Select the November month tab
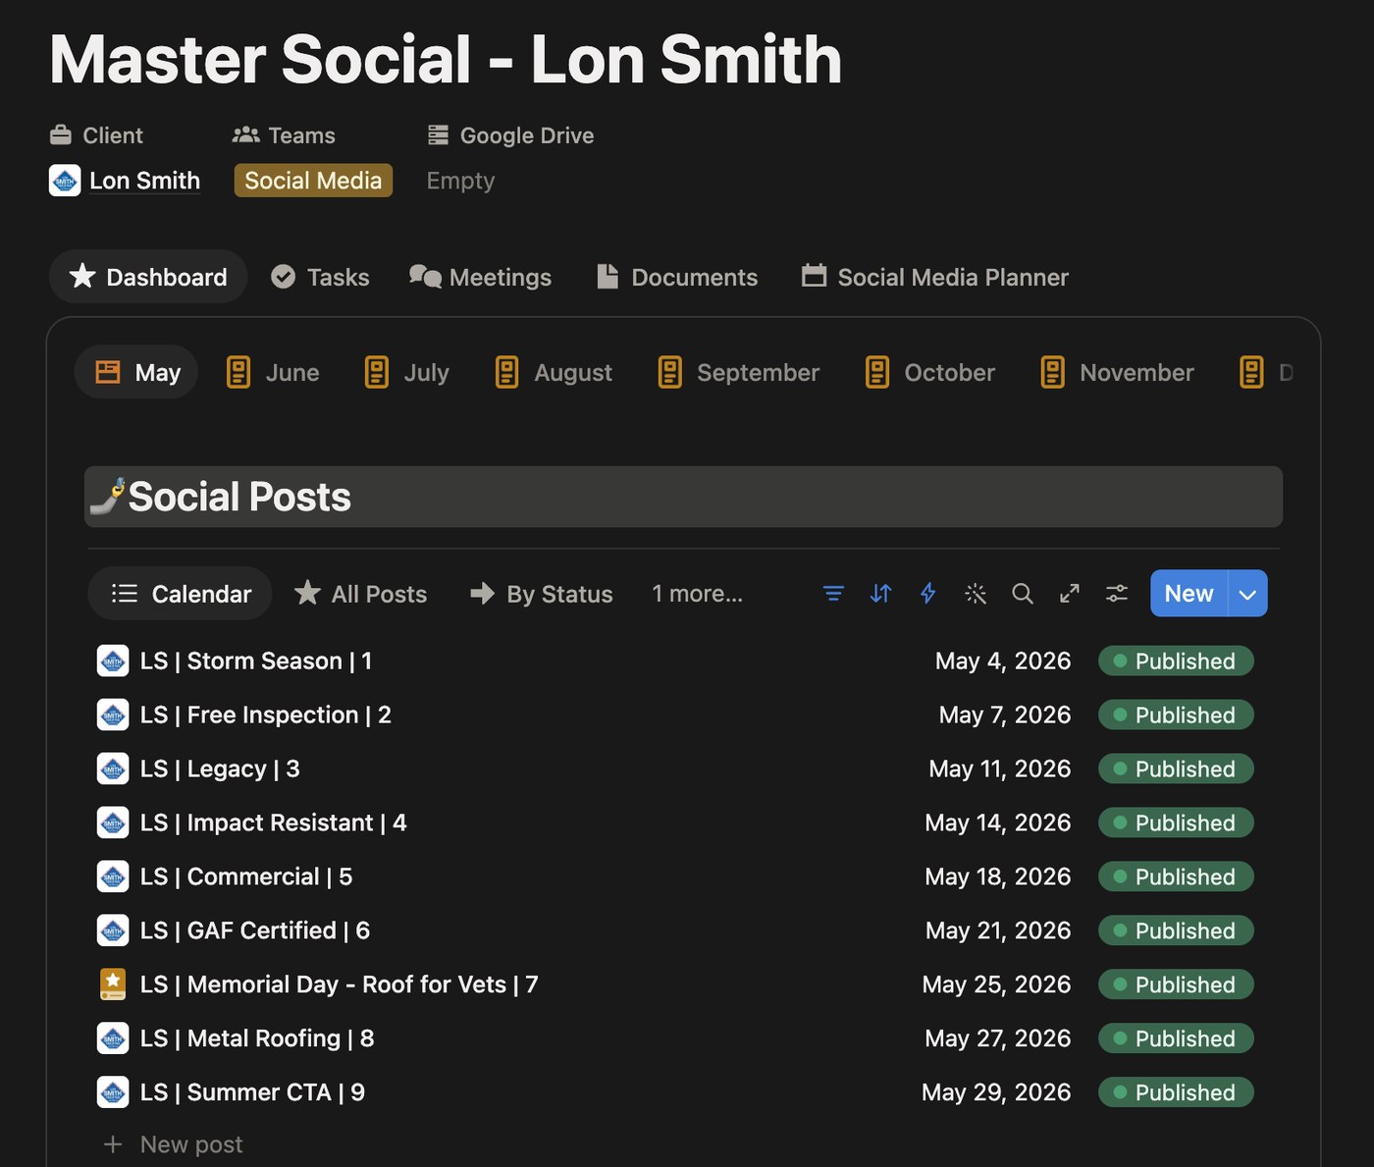Image resolution: width=1374 pixels, height=1167 pixels. point(1118,373)
